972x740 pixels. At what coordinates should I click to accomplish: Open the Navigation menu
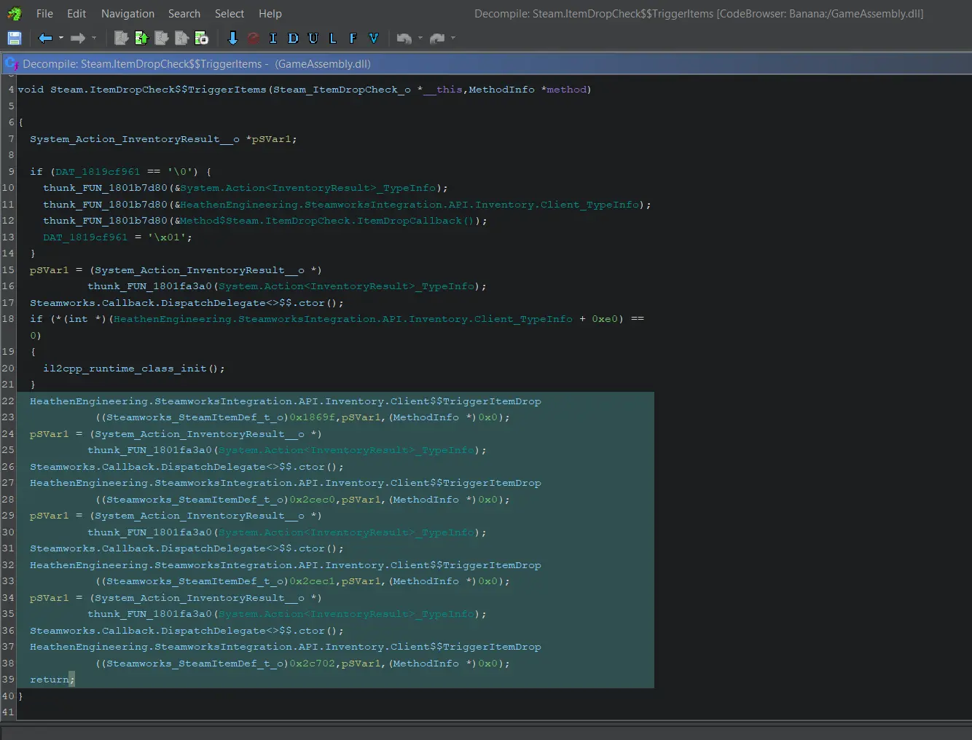tap(128, 14)
